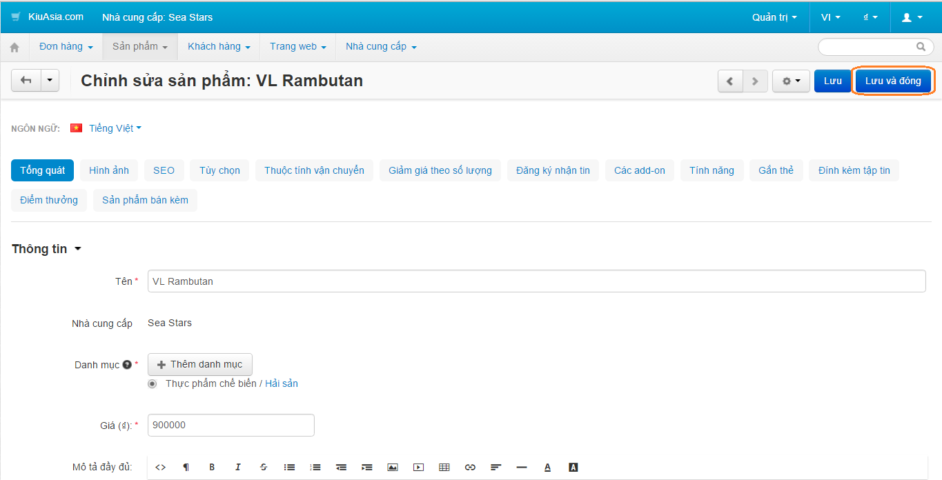Image resolution: width=942 pixels, height=480 pixels.
Task: Click KiuAsia.com storefront cart logo
Action: tap(16, 17)
